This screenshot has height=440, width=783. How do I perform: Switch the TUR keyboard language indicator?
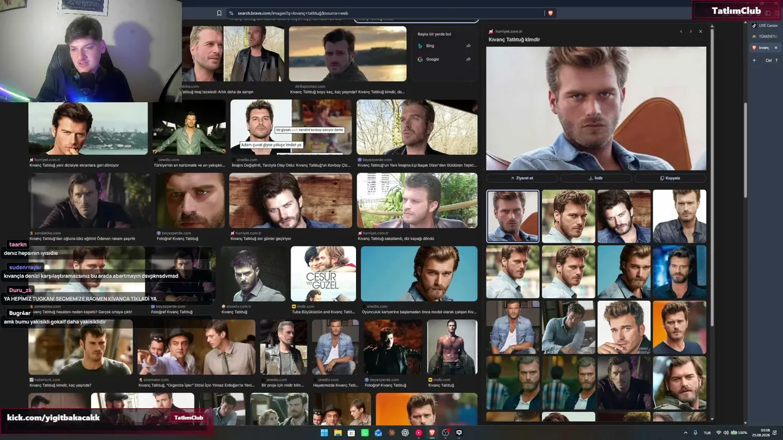(x=708, y=433)
